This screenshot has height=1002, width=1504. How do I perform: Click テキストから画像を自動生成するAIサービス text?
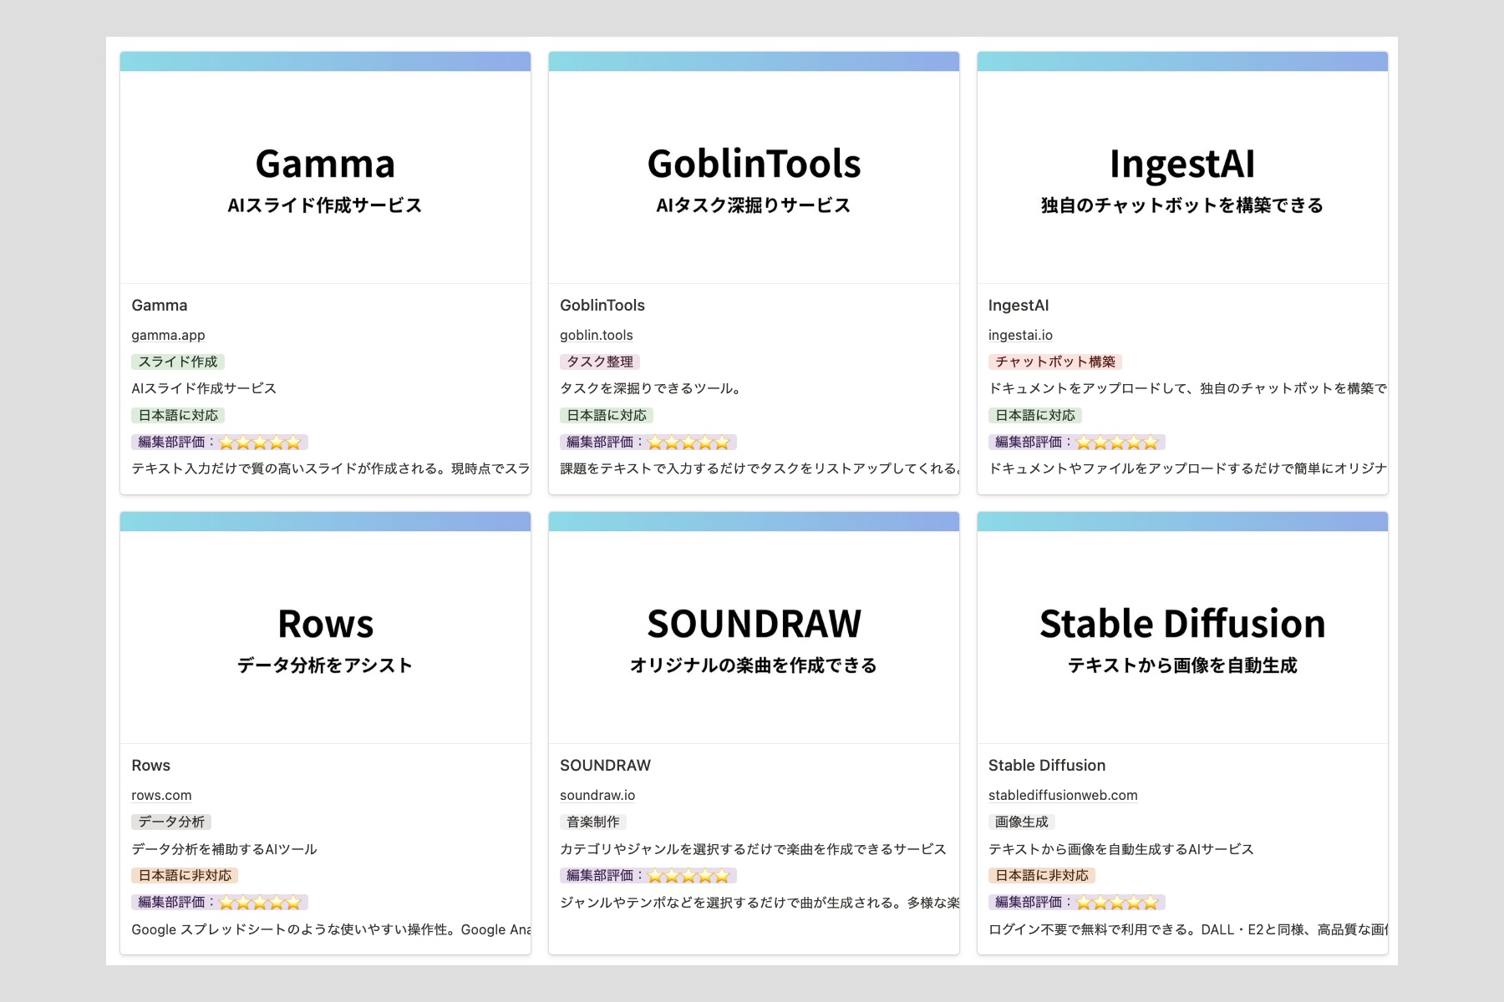click(1120, 848)
